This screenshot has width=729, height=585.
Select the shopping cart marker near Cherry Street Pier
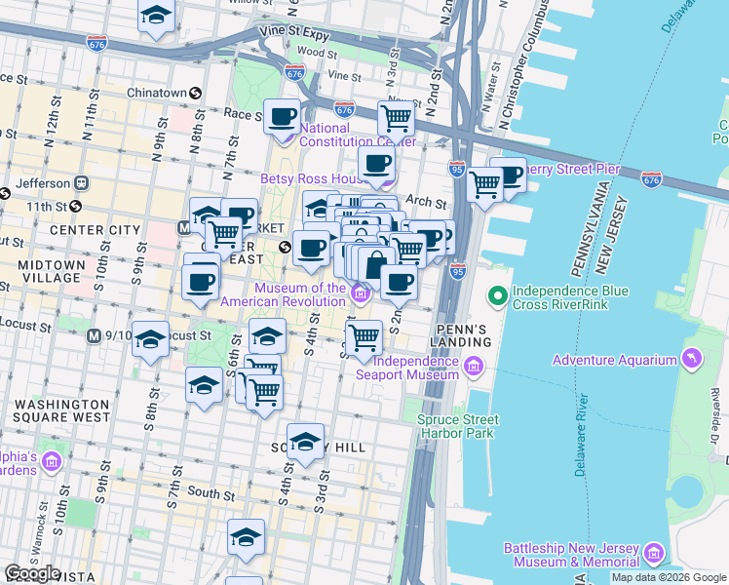tap(485, 186)
